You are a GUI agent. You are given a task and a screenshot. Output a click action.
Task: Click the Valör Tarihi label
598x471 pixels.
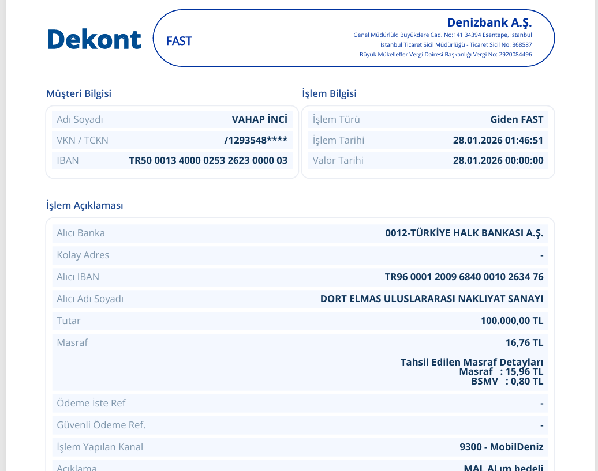(x=338, y=160)
